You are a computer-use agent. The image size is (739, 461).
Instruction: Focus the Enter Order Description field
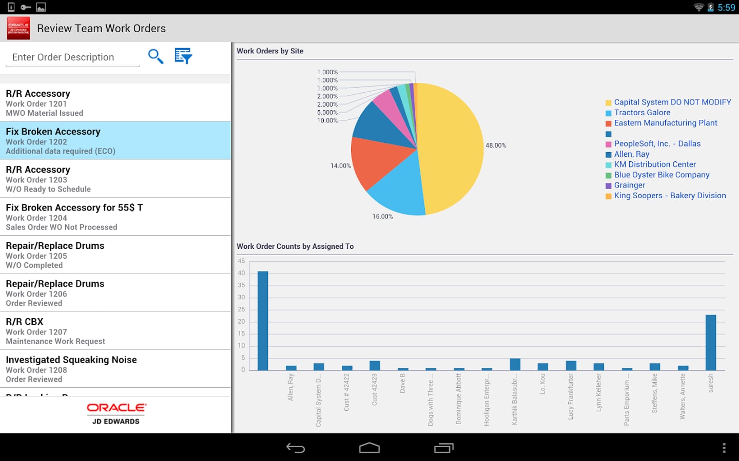pos(72,57)
